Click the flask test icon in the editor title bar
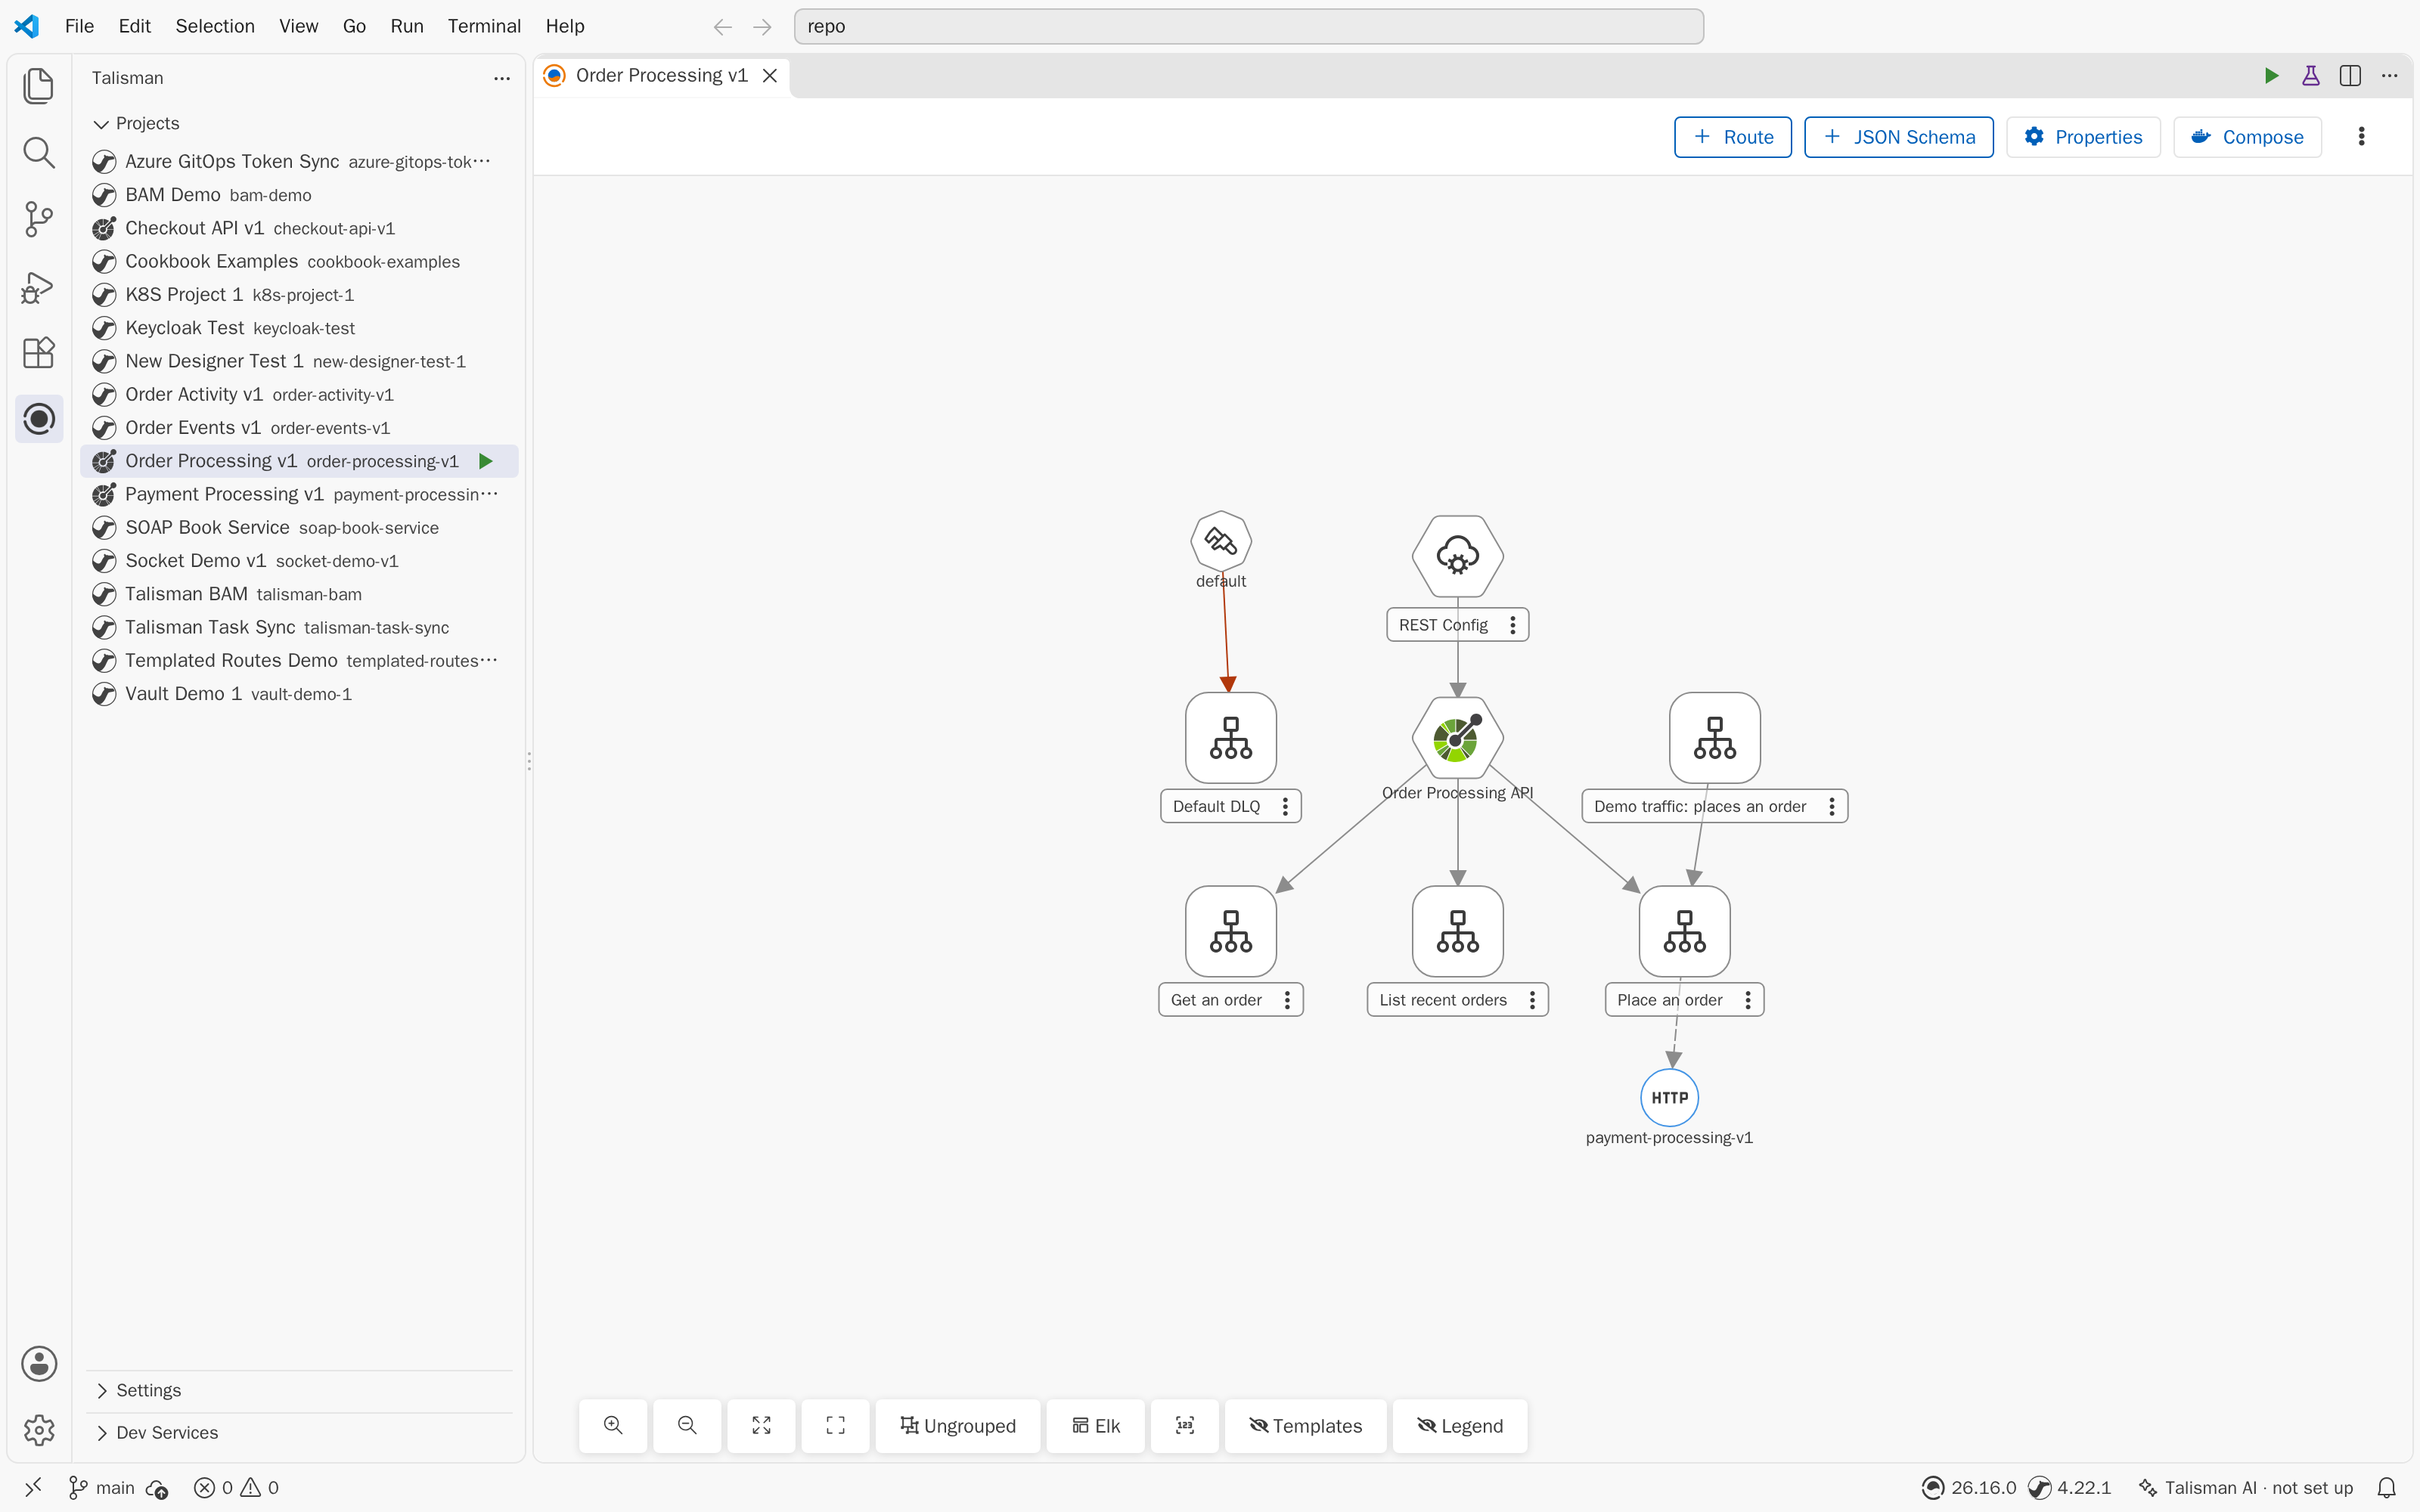 coord(2310,76)
